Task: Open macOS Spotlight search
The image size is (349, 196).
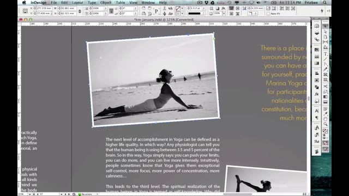Action: click(x=325, y=3)
